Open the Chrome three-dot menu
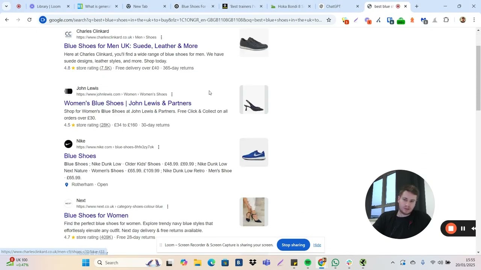Image resolution: width=481 pixels, height=270 pixels. click(474, 20)
